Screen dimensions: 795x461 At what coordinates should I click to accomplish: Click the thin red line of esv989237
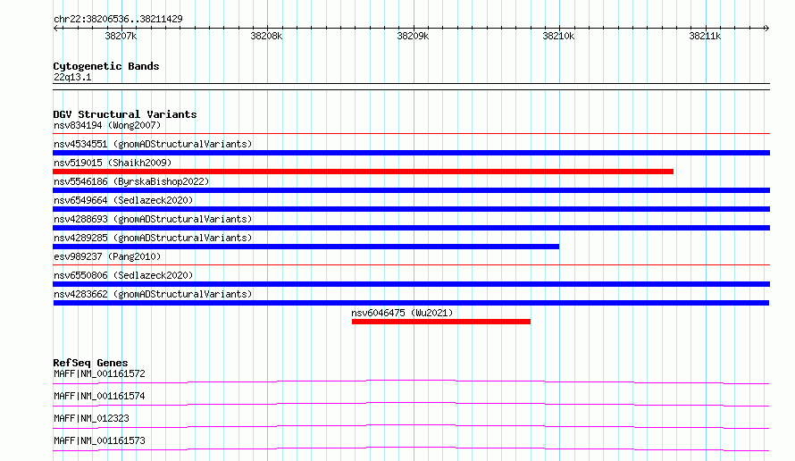coord(411,264)
